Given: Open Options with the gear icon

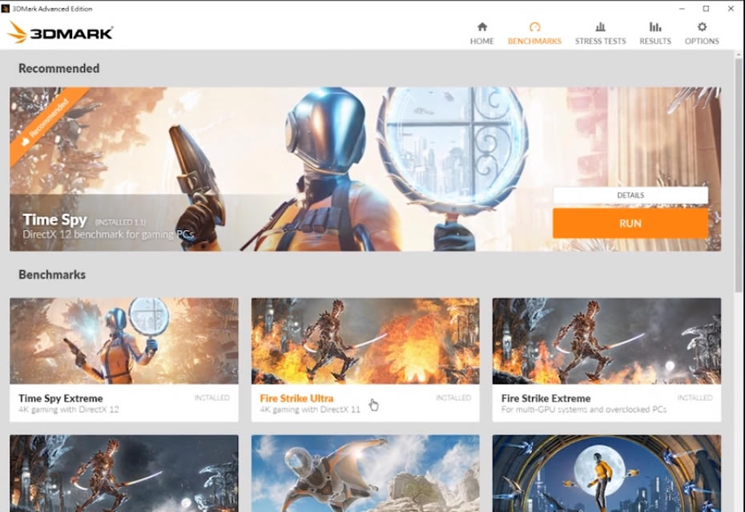Looking at the screenshot, I should (x=702, y=26).
